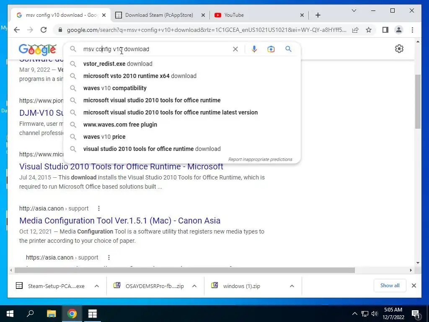Open a new tab with plus
Viewport: 429px width, 322px height.
318,15
